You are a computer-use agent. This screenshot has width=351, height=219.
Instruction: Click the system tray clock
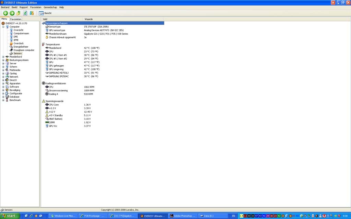coord(345,216)
